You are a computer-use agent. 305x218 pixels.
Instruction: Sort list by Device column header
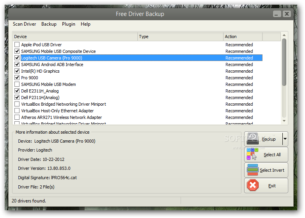tap(75, 37)
